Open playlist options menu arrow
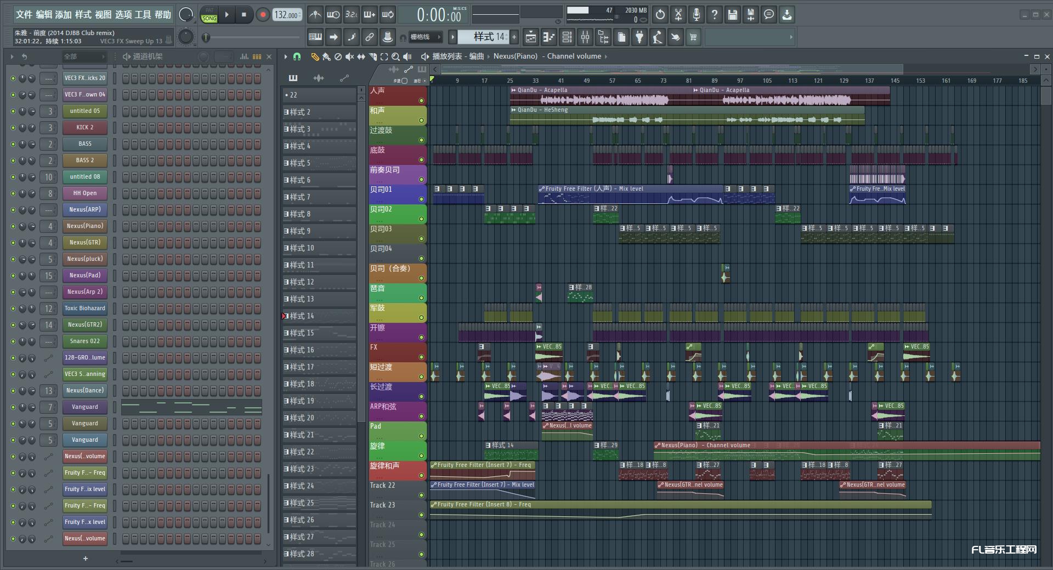This screenshot has height=570, width=1053. pyautogui.click(x=285, y=56)
